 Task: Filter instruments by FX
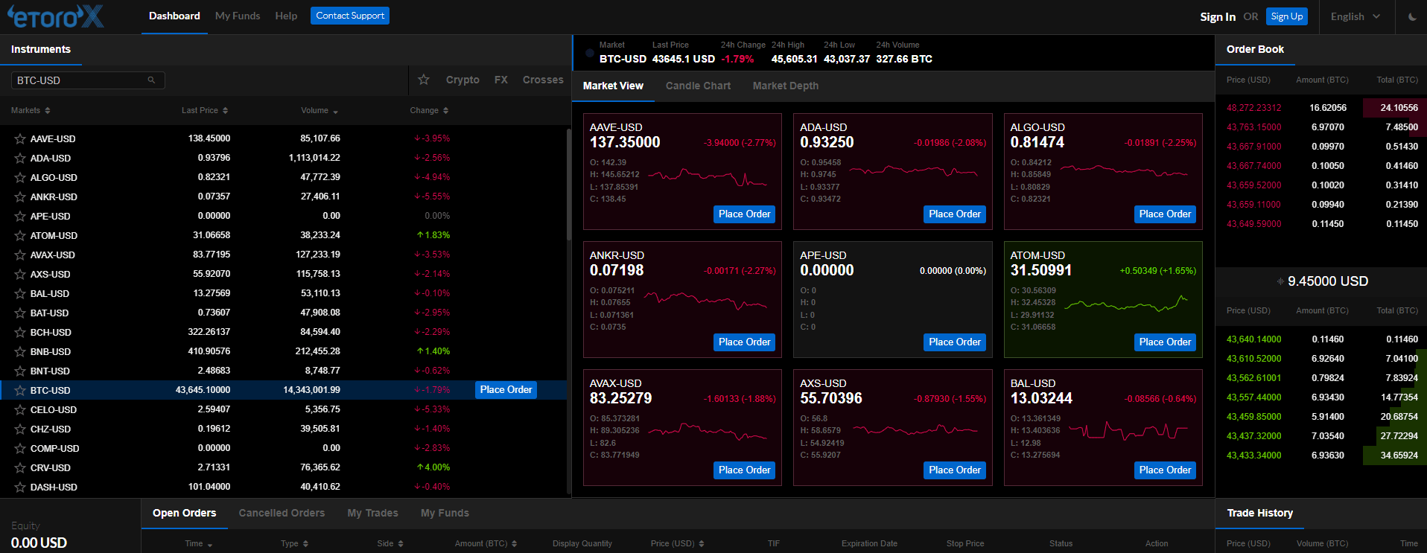(x=501, y=80)
